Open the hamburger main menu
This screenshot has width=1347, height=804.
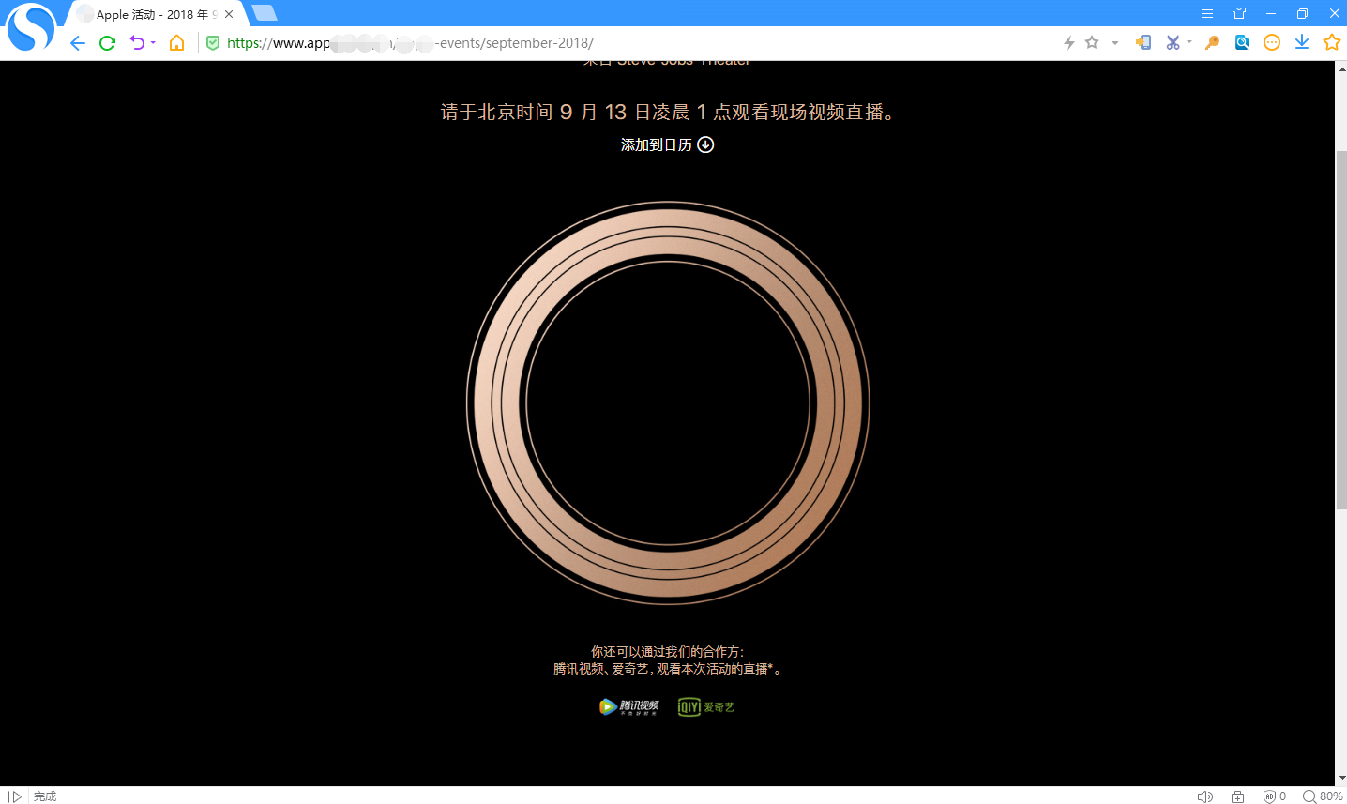point(1207,13)
